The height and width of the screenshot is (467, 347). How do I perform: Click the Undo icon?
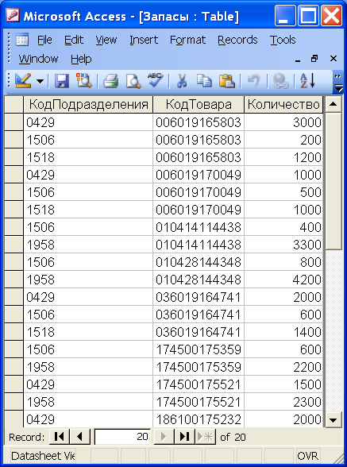(254, 81)
